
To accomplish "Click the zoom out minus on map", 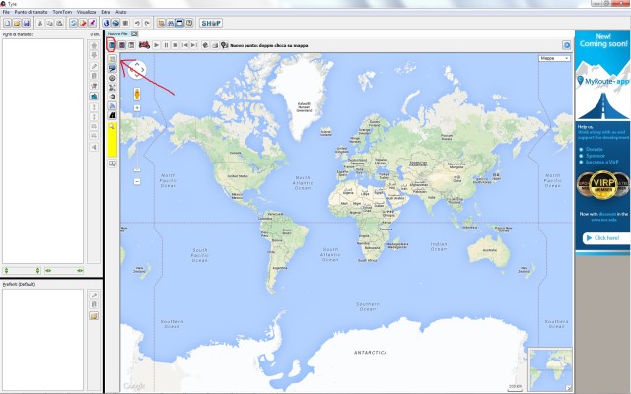I will (x=137, y=180).
